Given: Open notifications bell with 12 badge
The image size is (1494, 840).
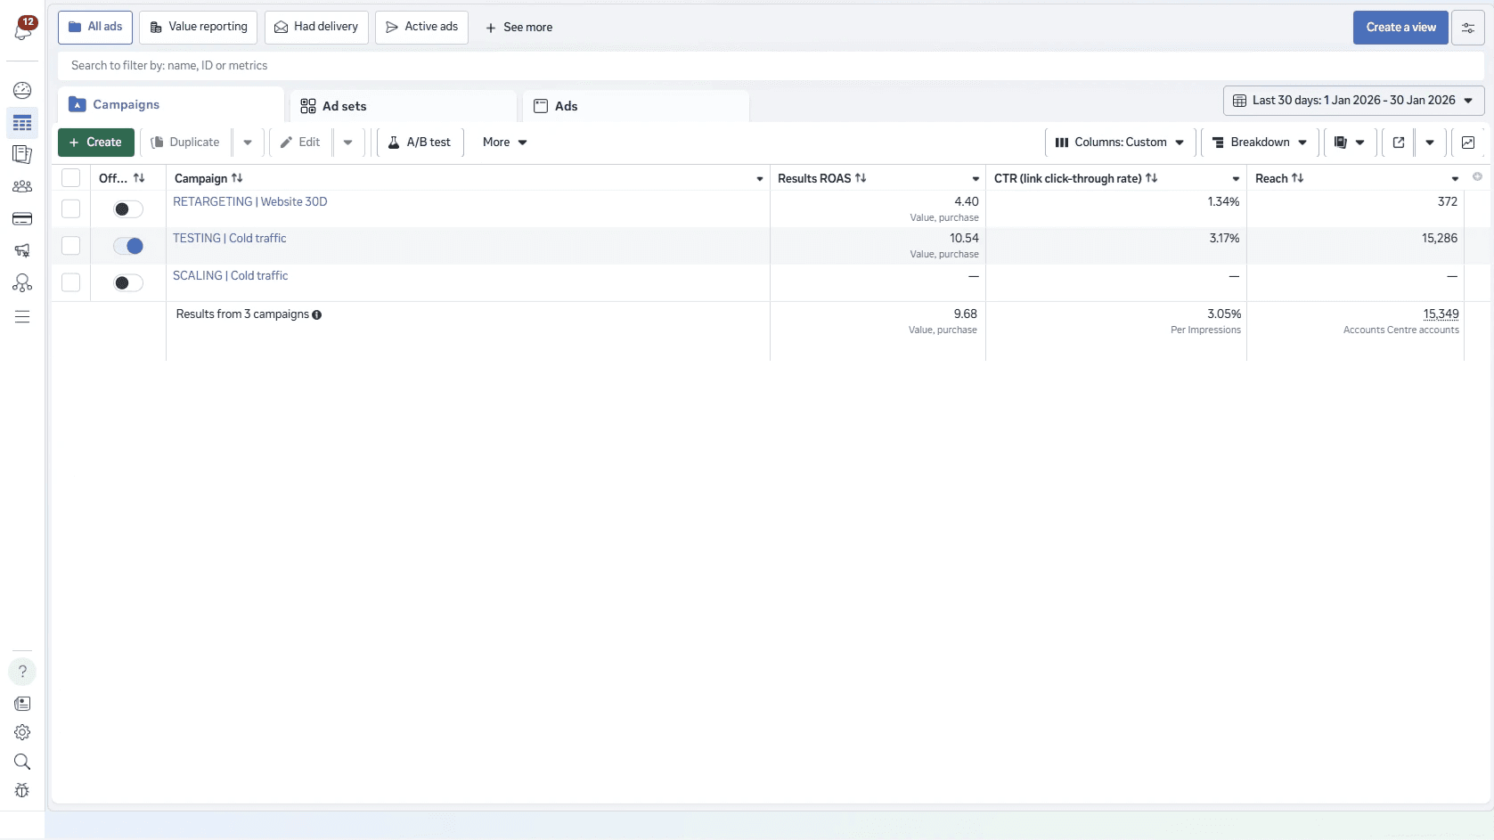Looking at the screenshot, I should pyautogui.click(x=23, y=29).
